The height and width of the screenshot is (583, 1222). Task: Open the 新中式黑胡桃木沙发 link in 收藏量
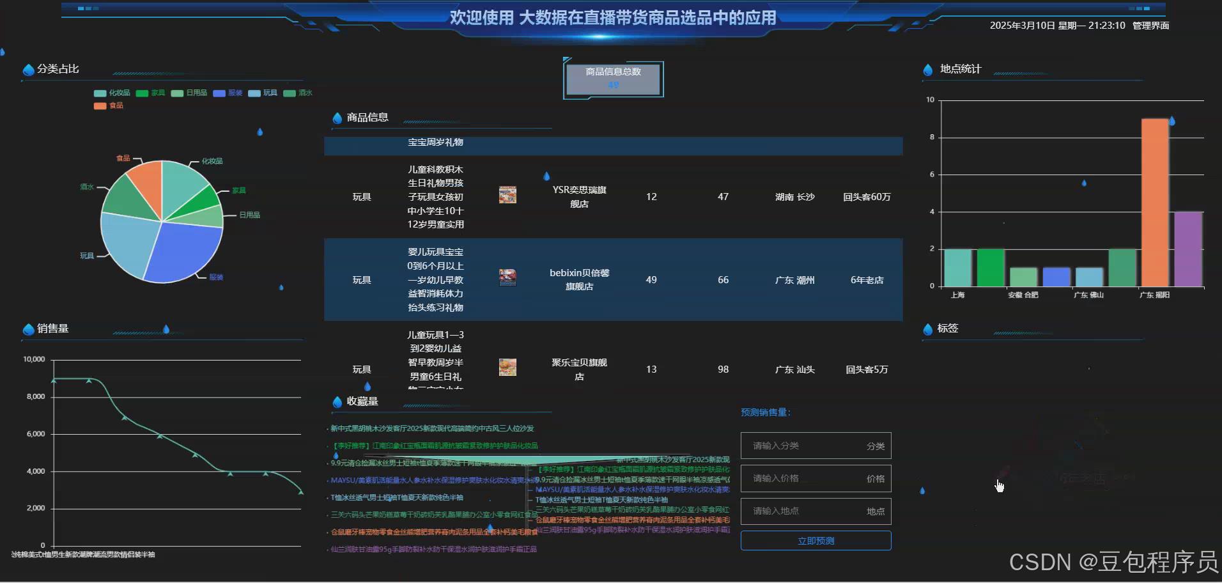pyautogui.click(x=433, y=428)
